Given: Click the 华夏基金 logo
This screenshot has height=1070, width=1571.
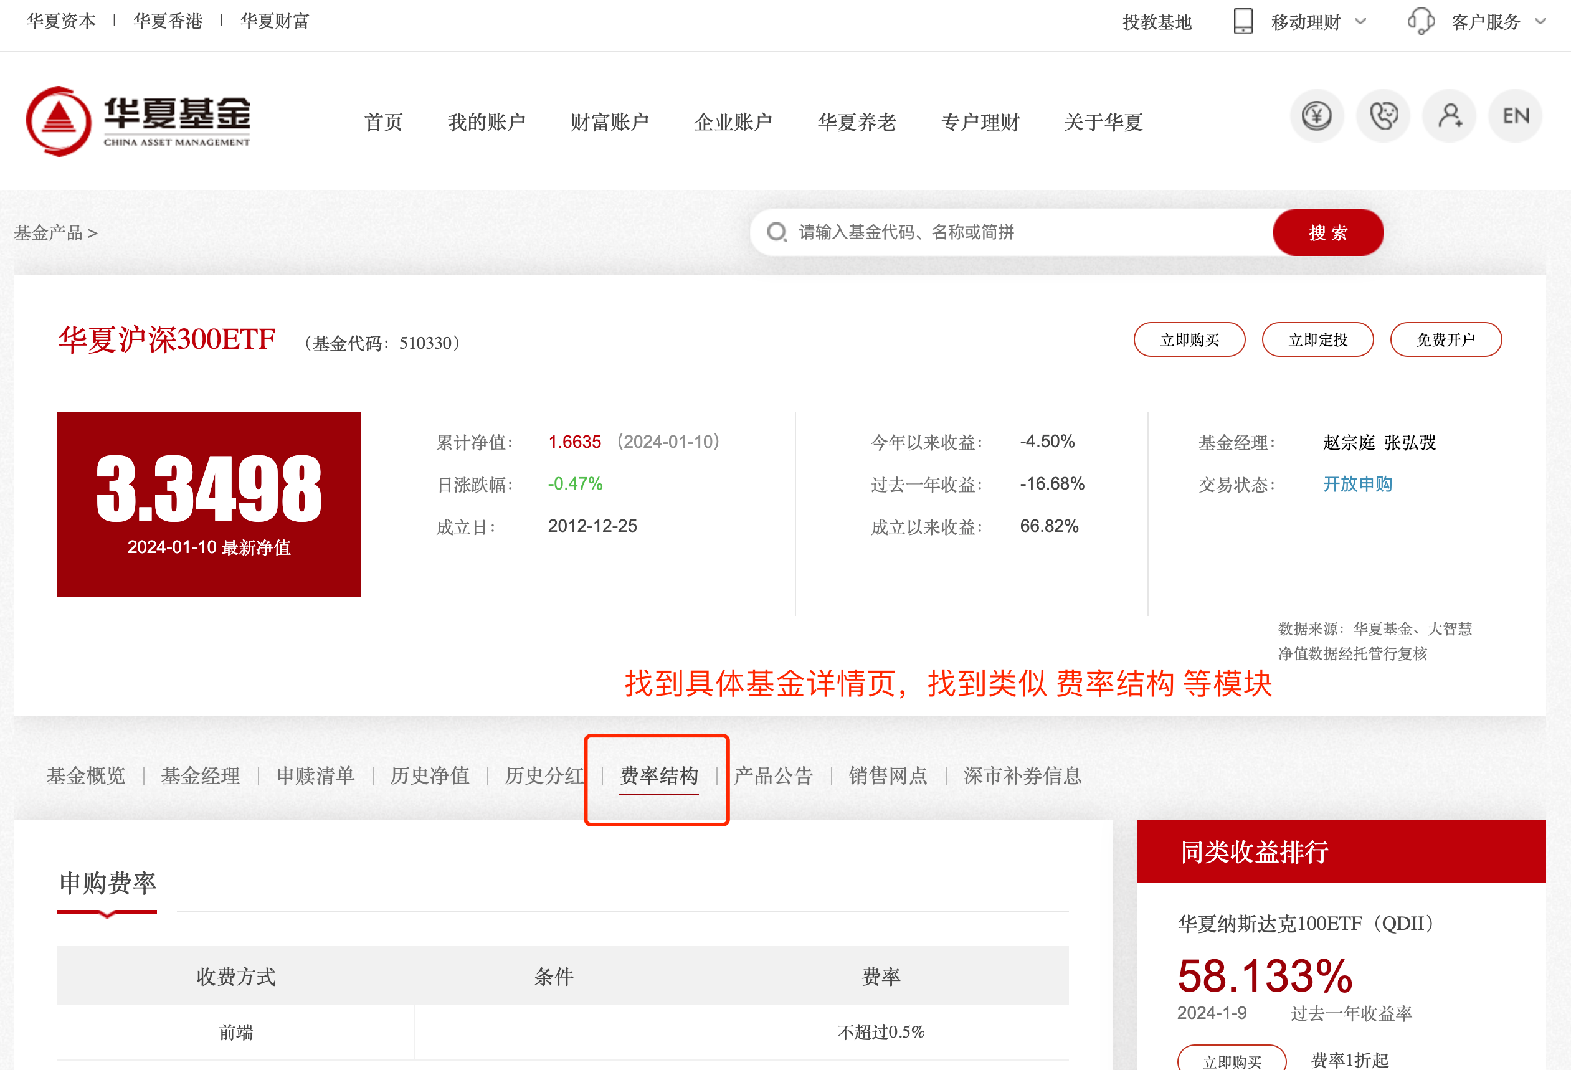Looking at the screenshot, I should (x=138, y=121).
